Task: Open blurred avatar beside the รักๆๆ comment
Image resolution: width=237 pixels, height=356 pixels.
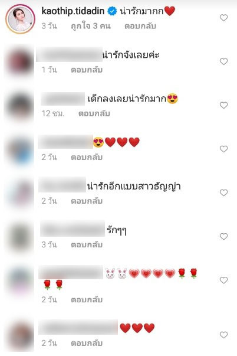Action: (x=20, y=237)
